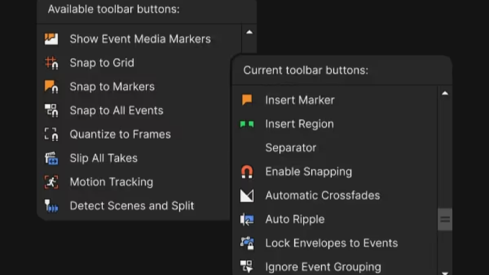This screenshot has width=489, height=275.
Task: Select the green Insert Region icon
Action: pos(247,124)
